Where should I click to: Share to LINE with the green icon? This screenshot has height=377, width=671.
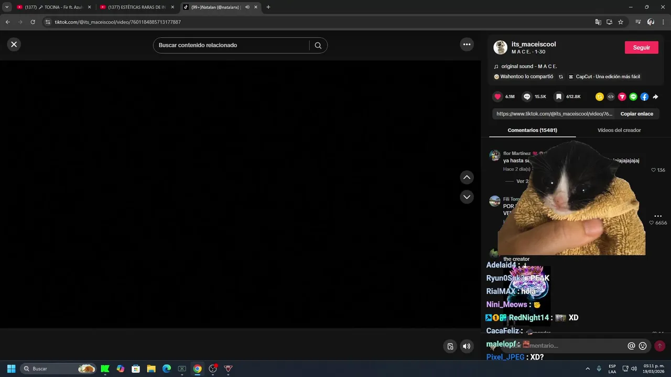coord(633,97)
